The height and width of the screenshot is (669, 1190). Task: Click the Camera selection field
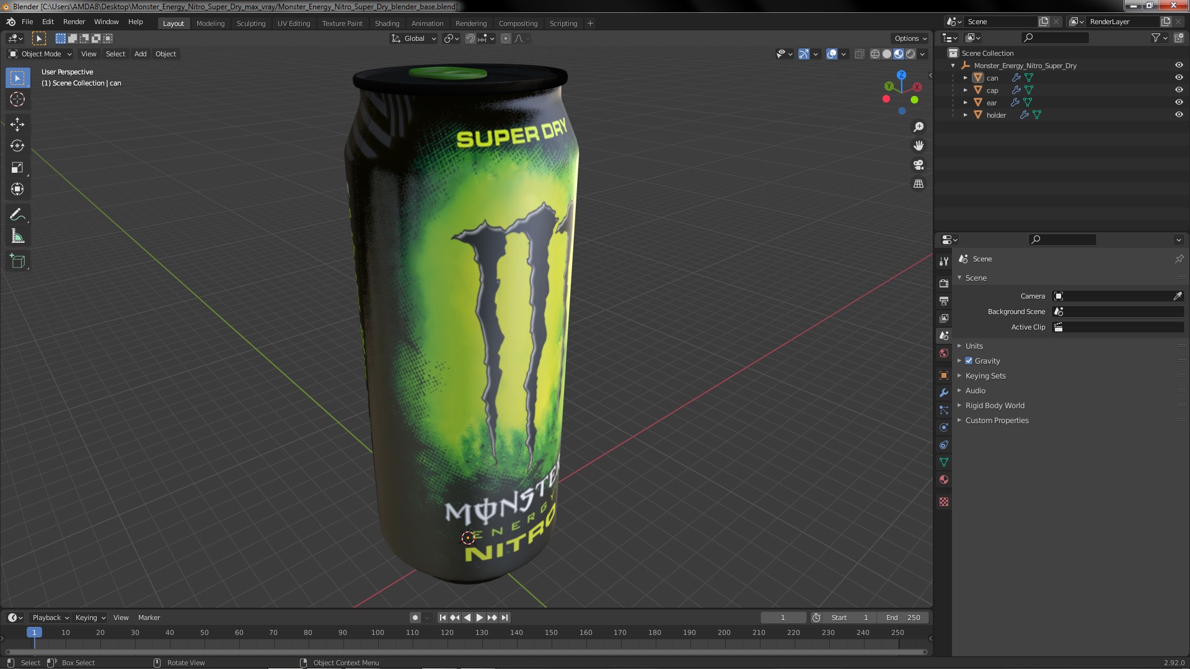[1113, 296]
